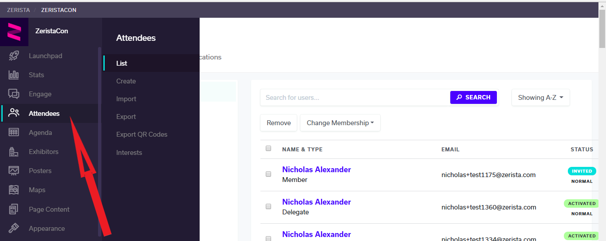Viewport: 606px width, 241px height.
Task: Click the INVITED status badge
Action: (x=582, y=171)
